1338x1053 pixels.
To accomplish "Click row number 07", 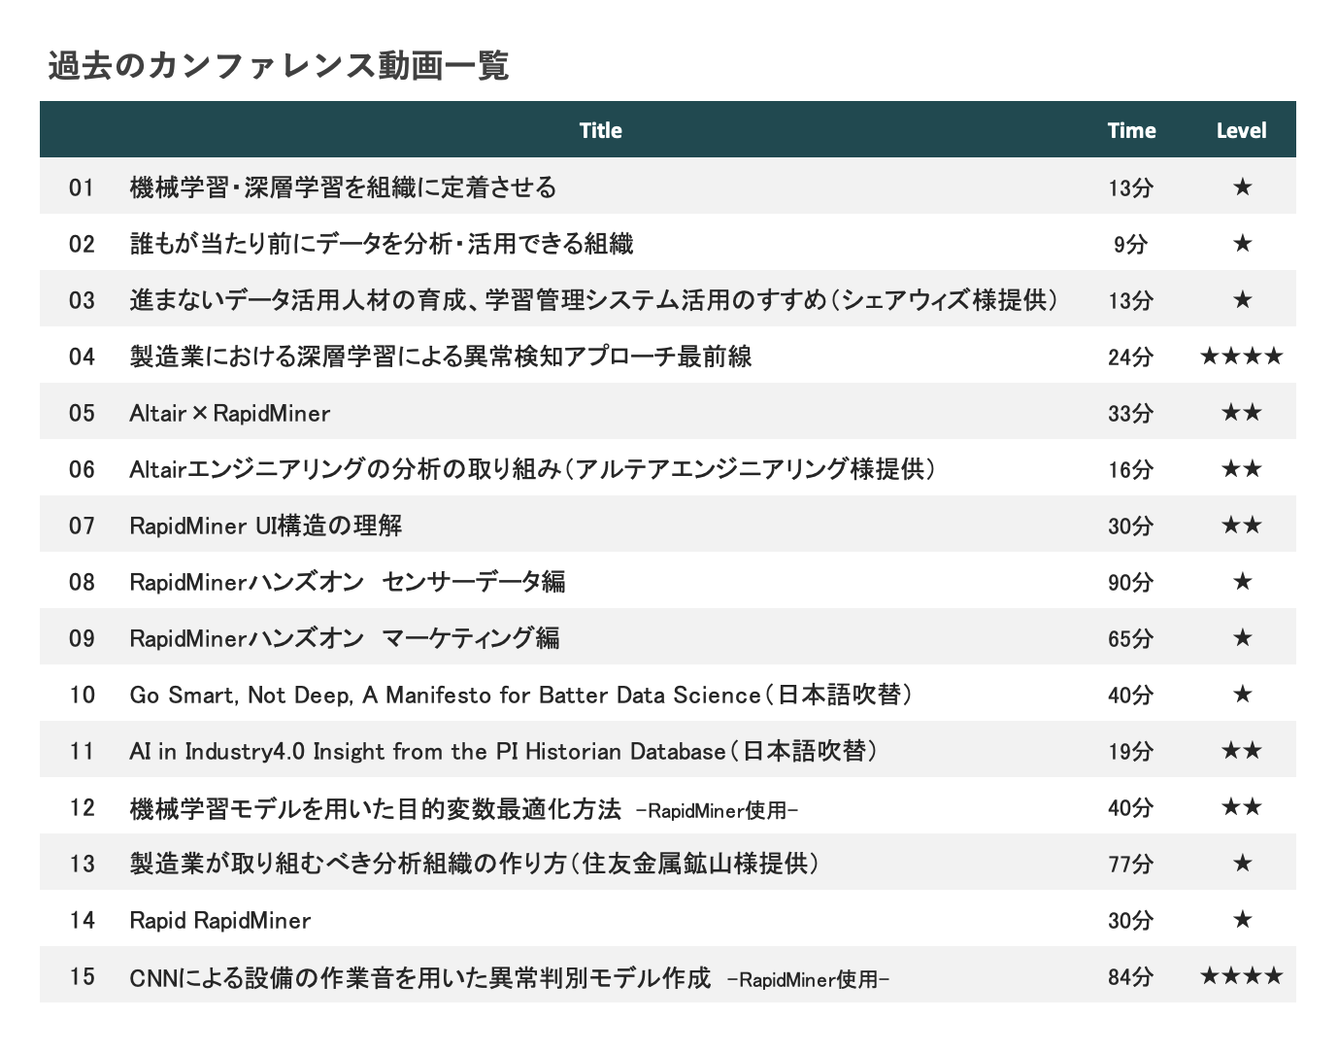I will 83,526.
